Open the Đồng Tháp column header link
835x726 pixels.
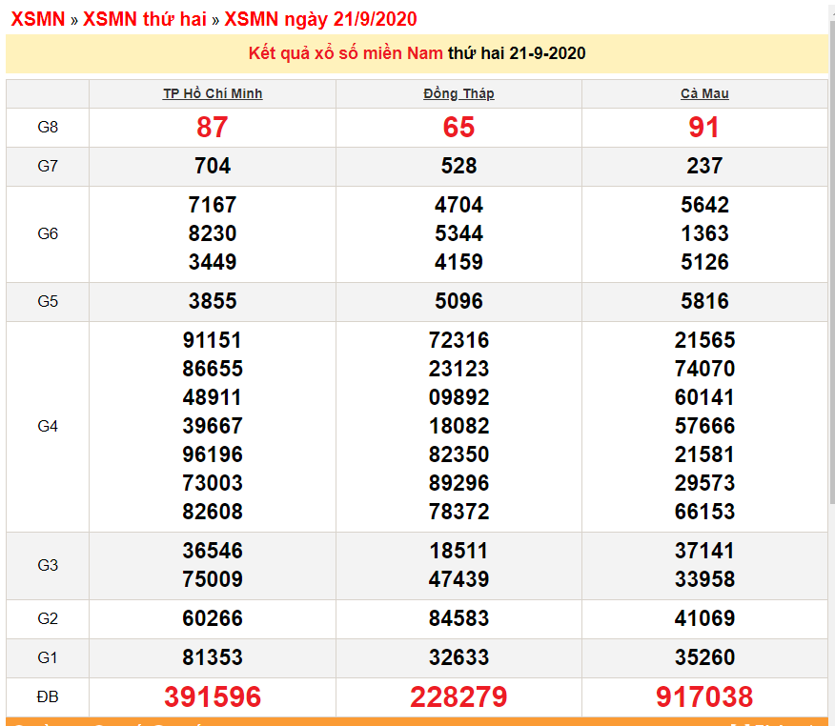coord(458,93)
